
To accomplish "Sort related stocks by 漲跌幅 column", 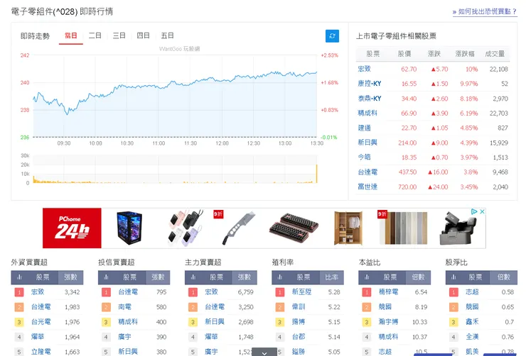I will click(465, 54).
